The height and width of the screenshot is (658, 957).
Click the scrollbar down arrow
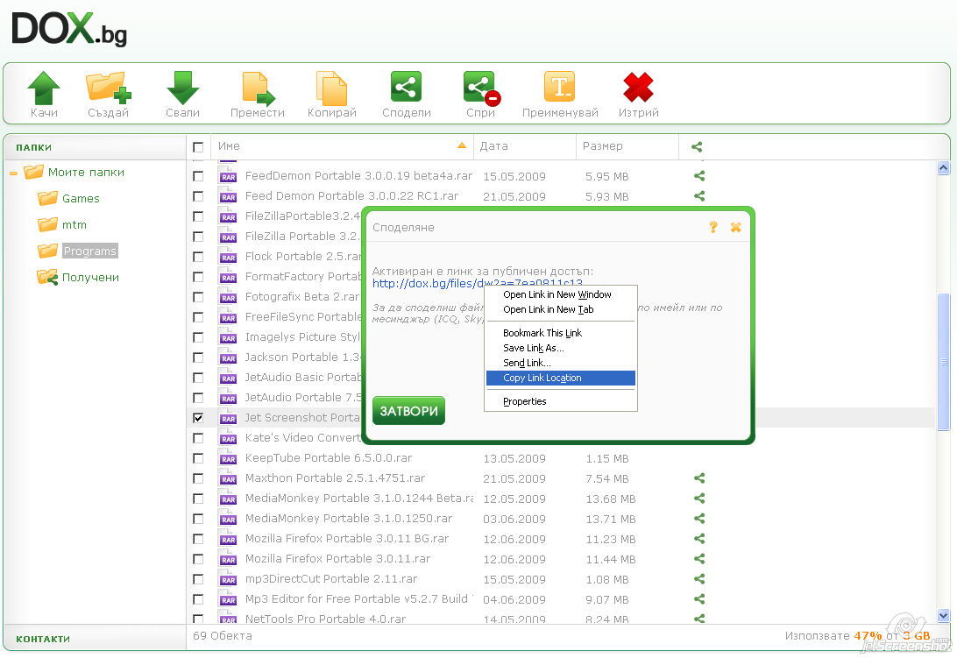coord(944,615)
